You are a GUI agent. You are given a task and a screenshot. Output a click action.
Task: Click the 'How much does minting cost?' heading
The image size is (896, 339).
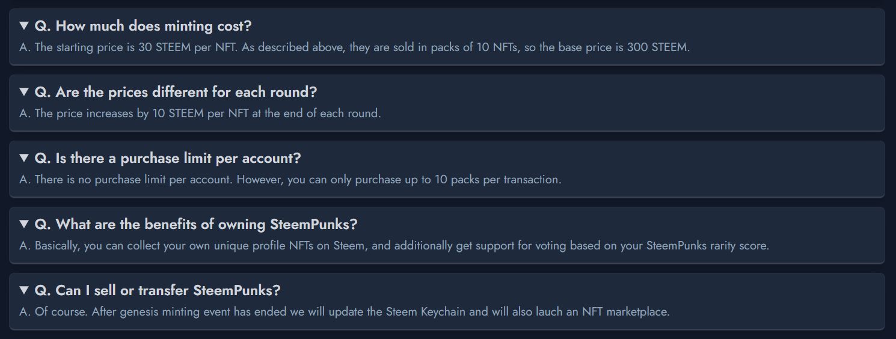(143, 26)
